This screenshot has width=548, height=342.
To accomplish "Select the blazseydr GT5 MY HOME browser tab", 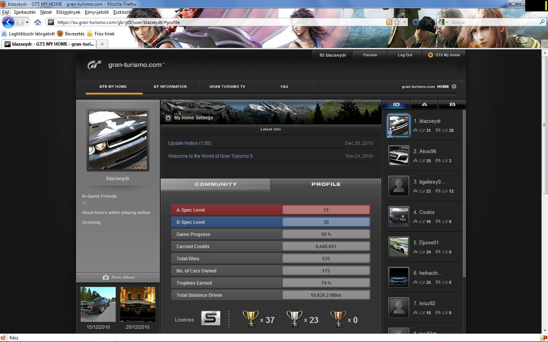I will (x=49, y=44).
